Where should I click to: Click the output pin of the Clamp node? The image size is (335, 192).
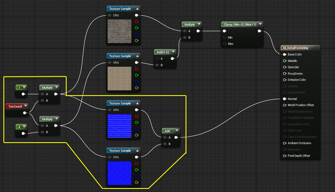(x=259, y=31)
